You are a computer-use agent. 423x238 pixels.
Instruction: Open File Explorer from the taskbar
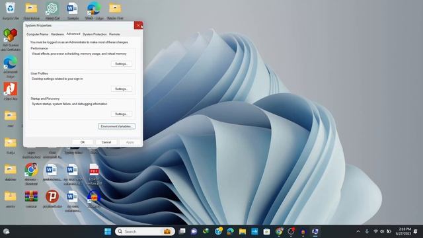243,231
